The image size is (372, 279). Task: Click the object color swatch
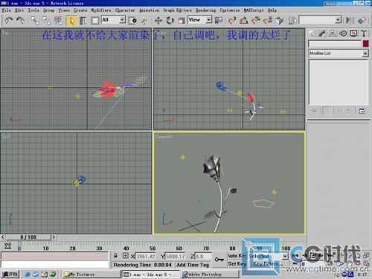pyautogui.click(x=365, y=44)
